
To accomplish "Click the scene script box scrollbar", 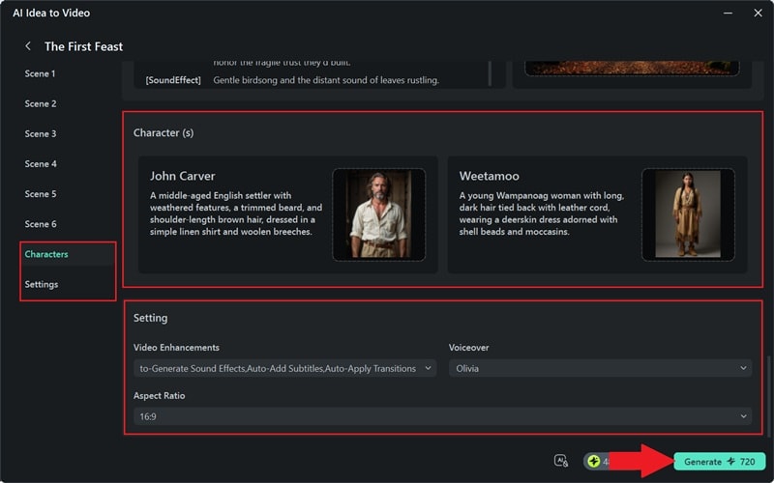I will click(x=490, y=73).
